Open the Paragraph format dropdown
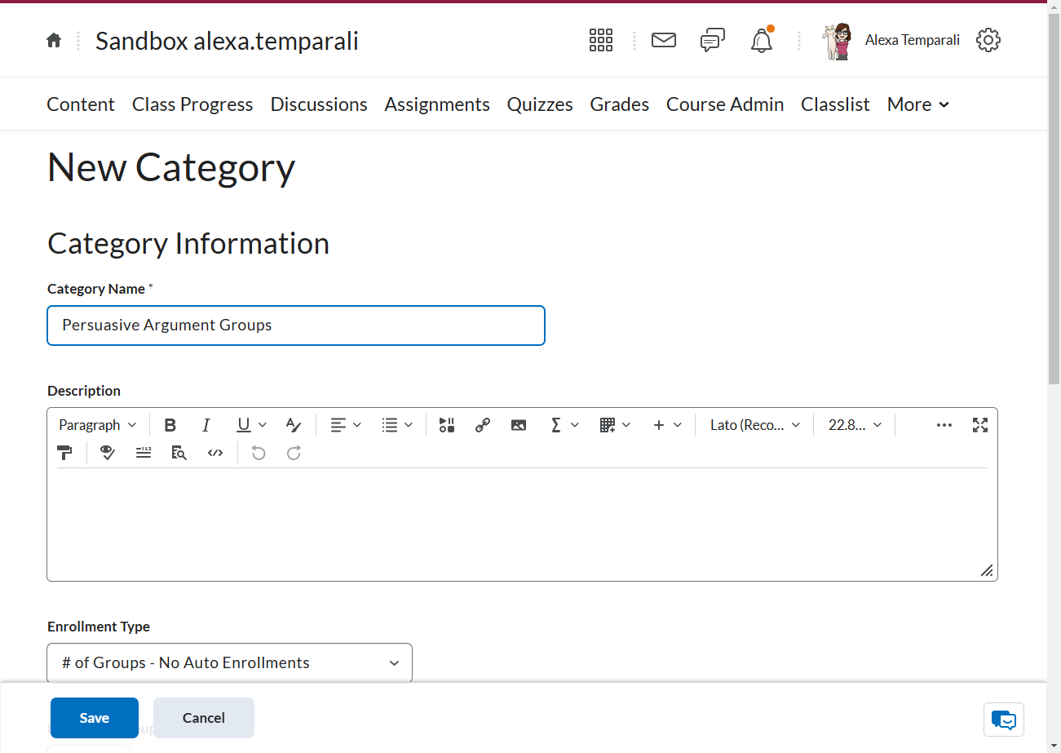The height and width of the screenshot is (753, 1061). 98,425
